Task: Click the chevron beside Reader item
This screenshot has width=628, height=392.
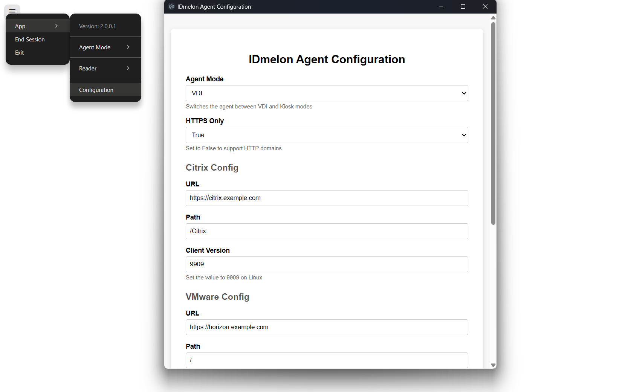Action: pos(128,68)
